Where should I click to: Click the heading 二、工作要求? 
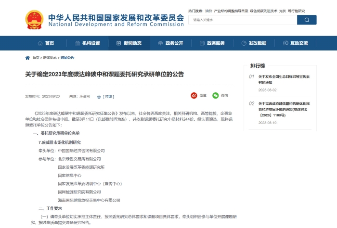50,208
